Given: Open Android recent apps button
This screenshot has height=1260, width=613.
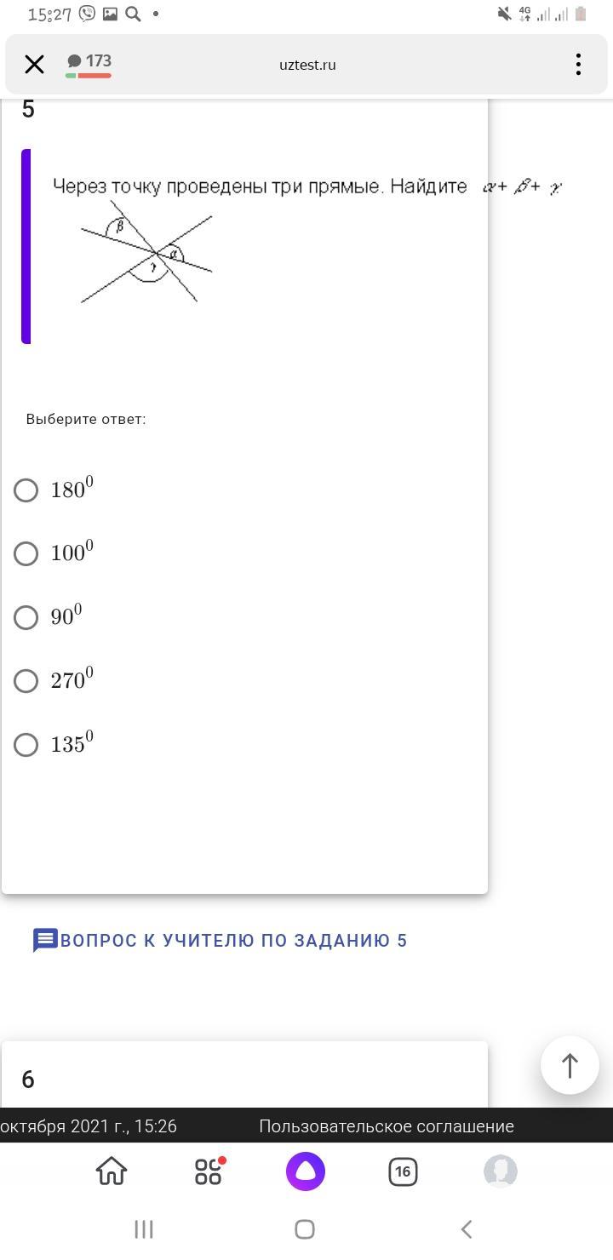Looking at the screenshot, I should (x=144, y=1228).
